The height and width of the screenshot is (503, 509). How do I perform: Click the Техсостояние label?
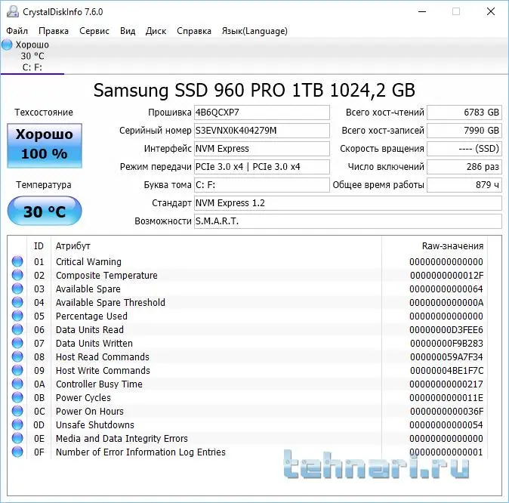[x=44, y=113]
